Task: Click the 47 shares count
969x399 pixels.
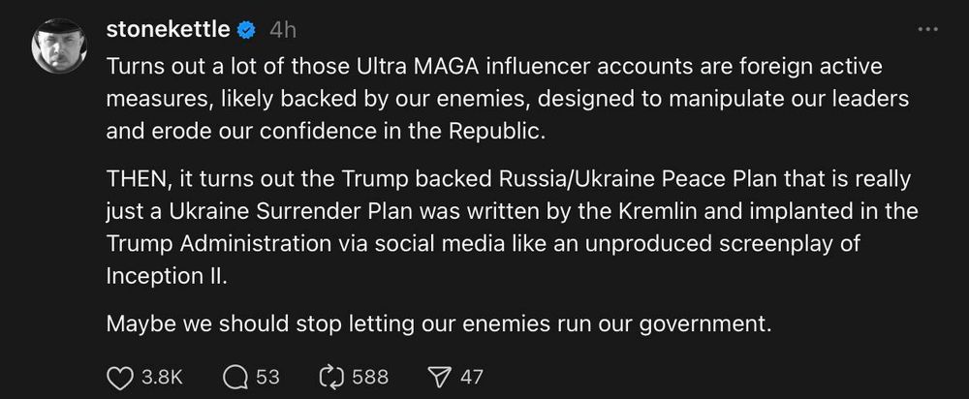Action: (472, 377)
